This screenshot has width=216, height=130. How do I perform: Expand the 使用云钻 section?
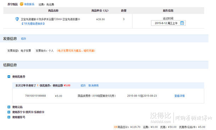9,107
